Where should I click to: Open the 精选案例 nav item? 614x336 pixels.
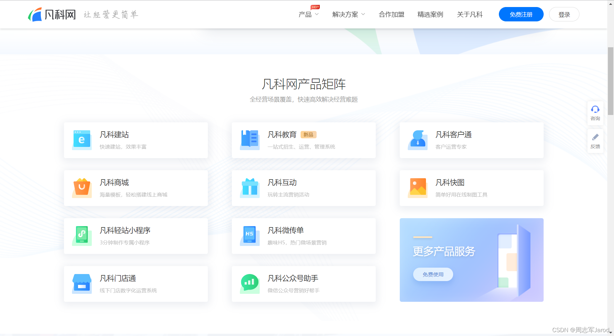click(x=430, y=14)
